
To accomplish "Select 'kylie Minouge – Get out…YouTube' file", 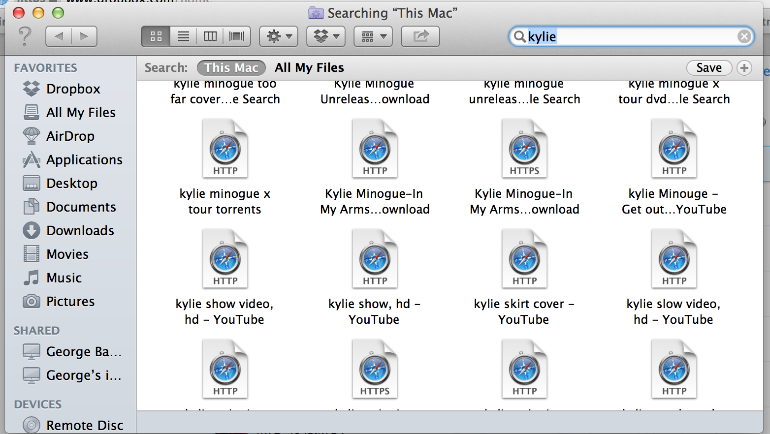I will [674, 167].
